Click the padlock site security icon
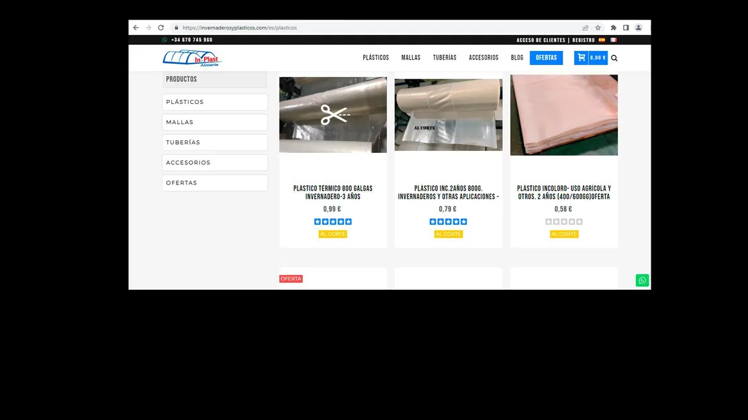748x420 pixels. coord(177,28)
